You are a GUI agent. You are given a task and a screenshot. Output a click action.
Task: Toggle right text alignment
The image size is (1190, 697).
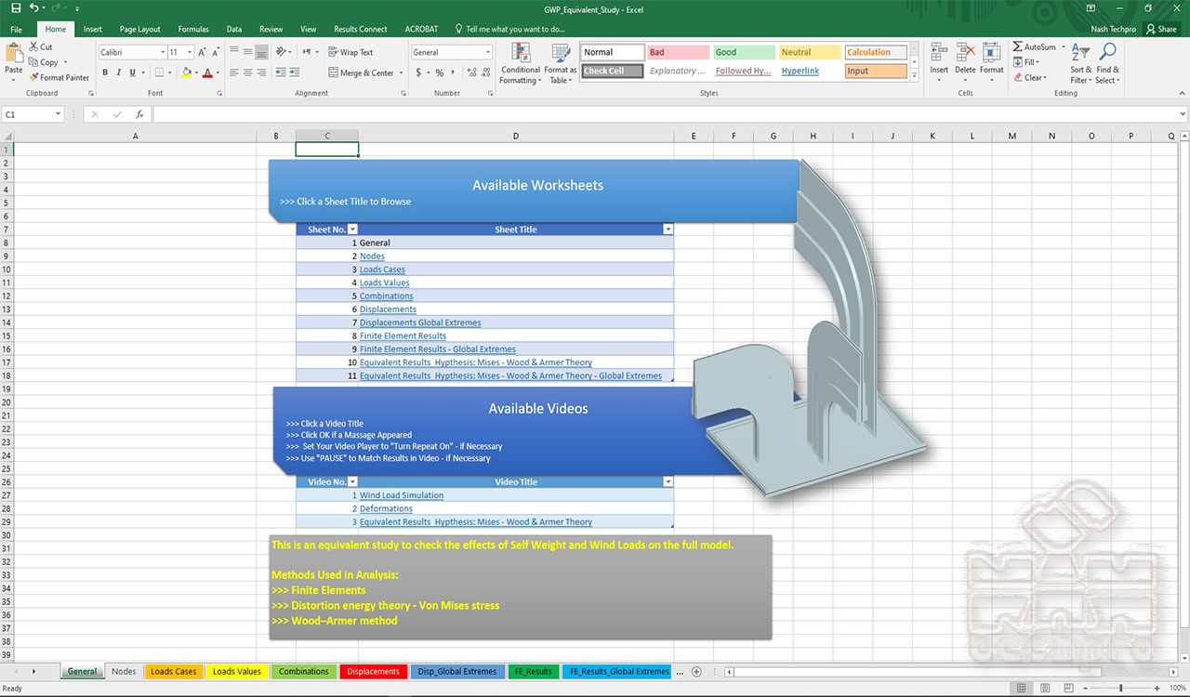pyautogui.click(x=262, y=72)
